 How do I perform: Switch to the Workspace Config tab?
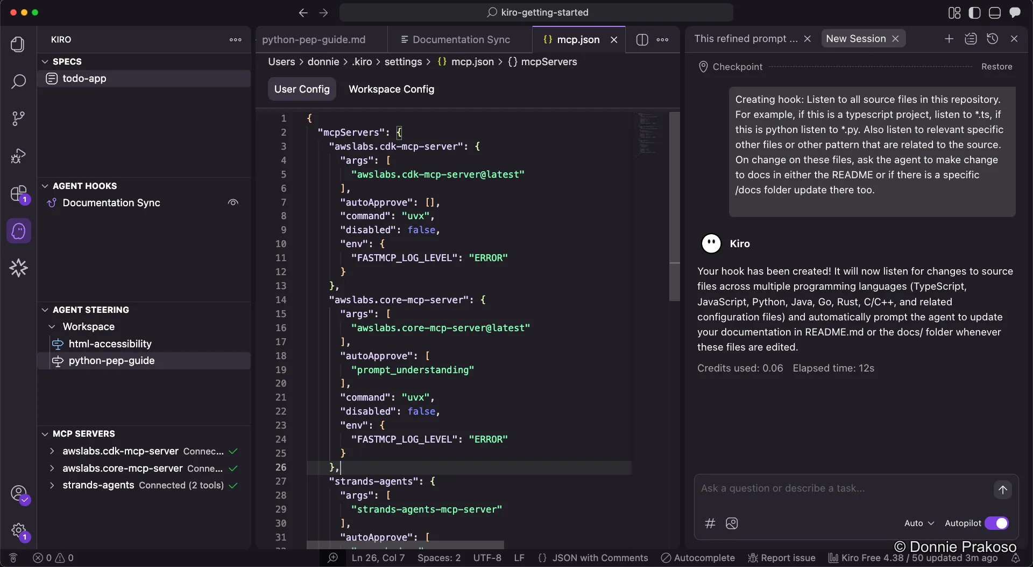pos(391,89)
